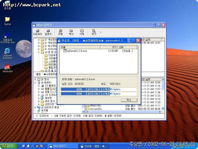The height and width of the screenshot is (149, 198).
Task: Select the Internet Explorer desktop icon
Action: click(x=8, y=53)
